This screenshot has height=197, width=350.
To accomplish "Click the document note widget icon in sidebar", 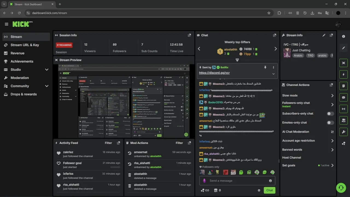I will tap(343, 86).
